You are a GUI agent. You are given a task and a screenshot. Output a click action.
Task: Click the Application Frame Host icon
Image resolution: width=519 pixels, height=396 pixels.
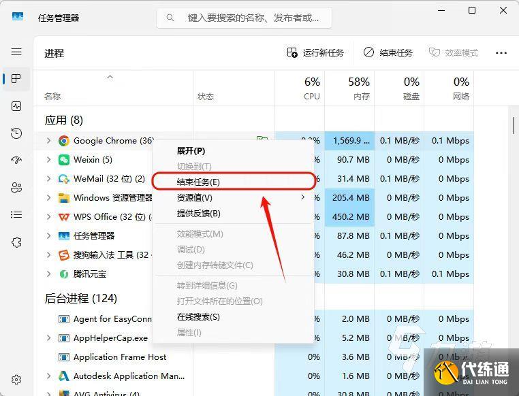click(64, 357)
